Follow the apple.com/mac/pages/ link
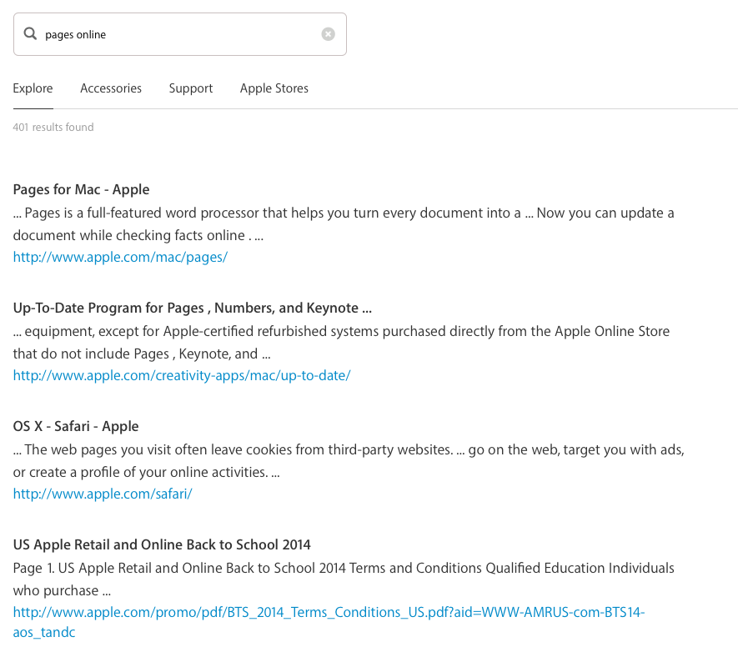738x657 pixels. 120,257
